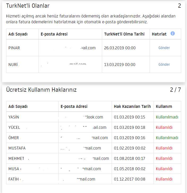
Task: Click the TurkNet'li Olma Tarihi column header
Action: click(x=124, y=34)
